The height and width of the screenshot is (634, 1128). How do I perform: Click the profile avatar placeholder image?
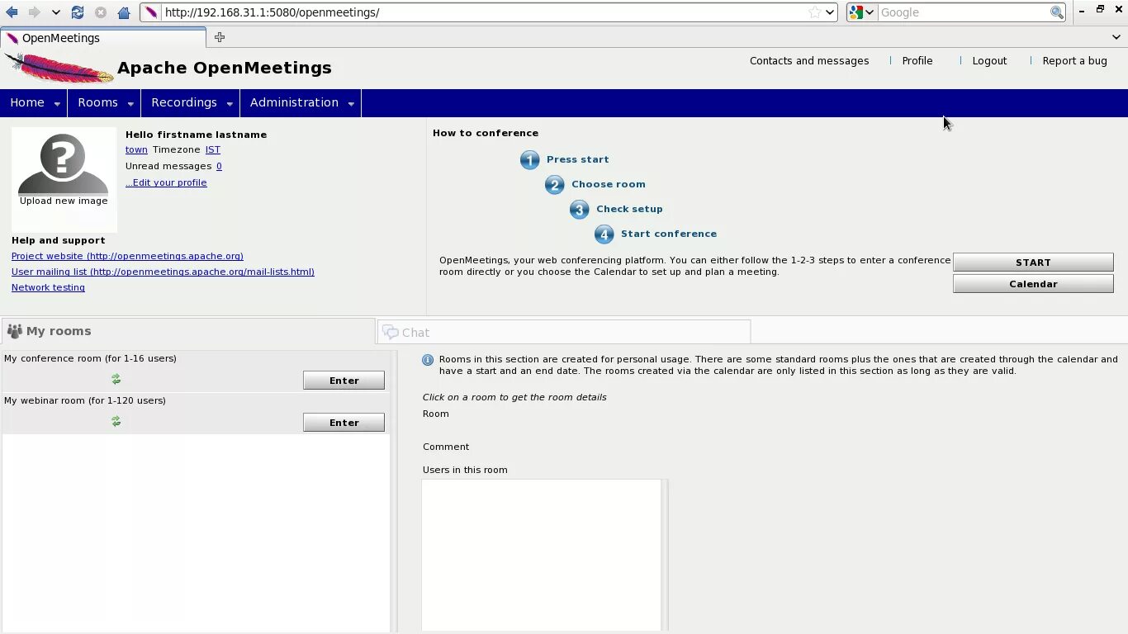pos(63,163)
